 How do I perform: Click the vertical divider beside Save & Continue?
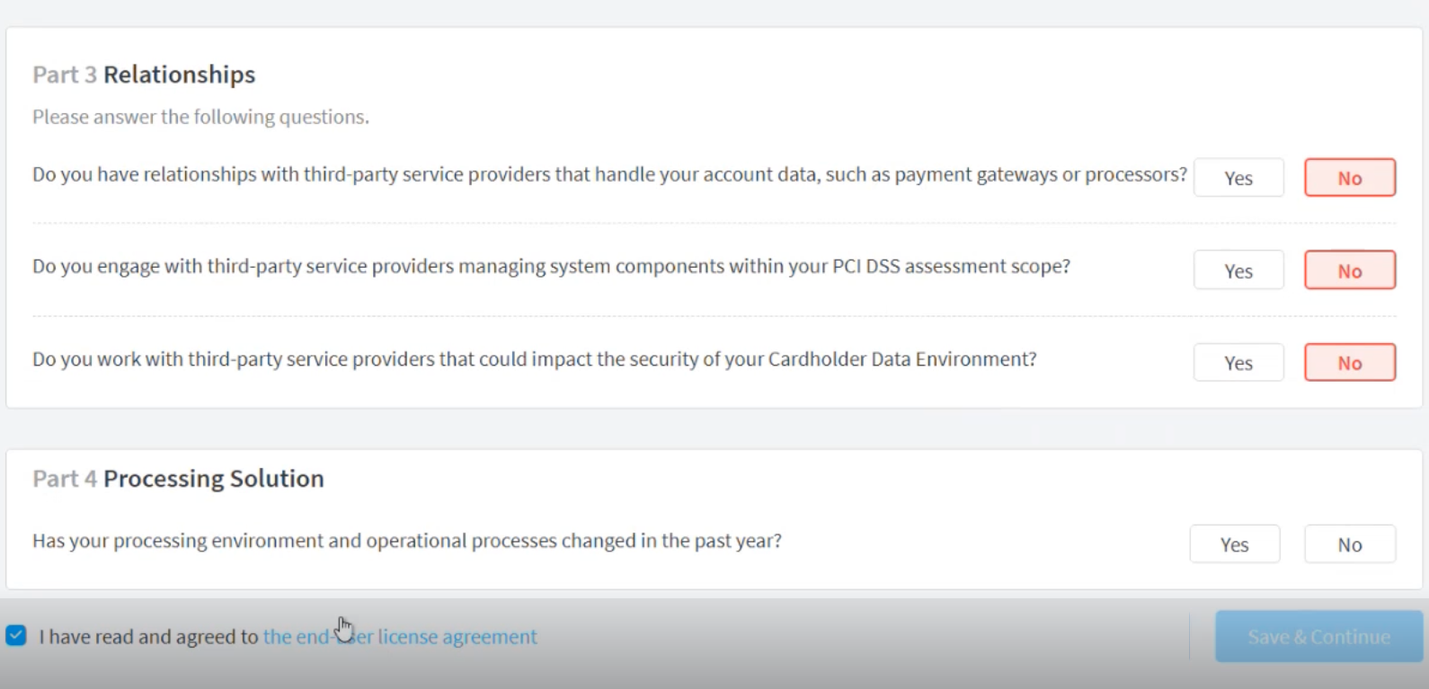(x=1189, y=637)
